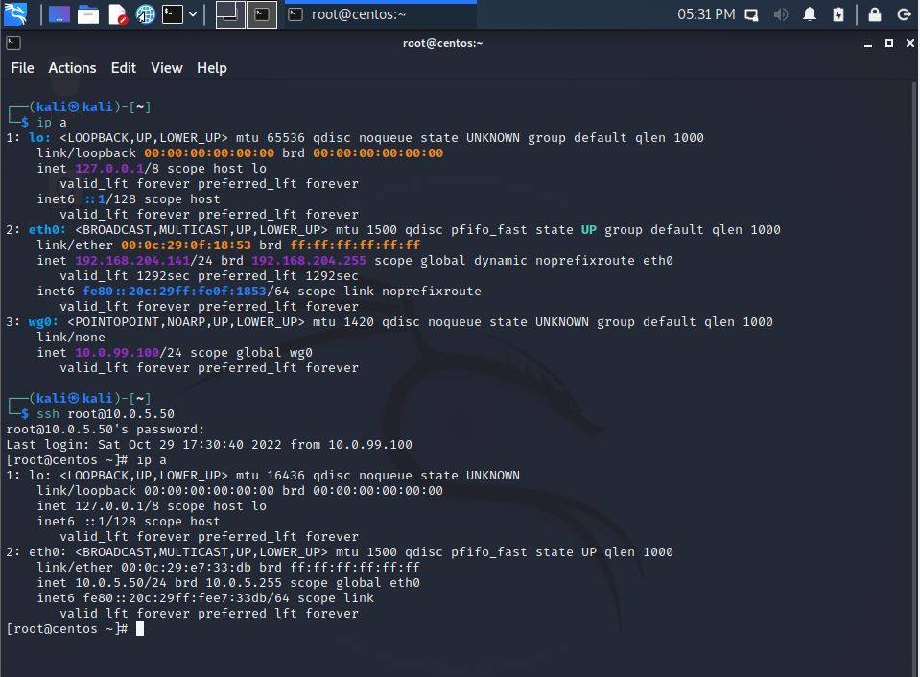This screenshot has height=677, width=920.
Task: Open the file manager from the panel
Action: click(x=88, y=14)
